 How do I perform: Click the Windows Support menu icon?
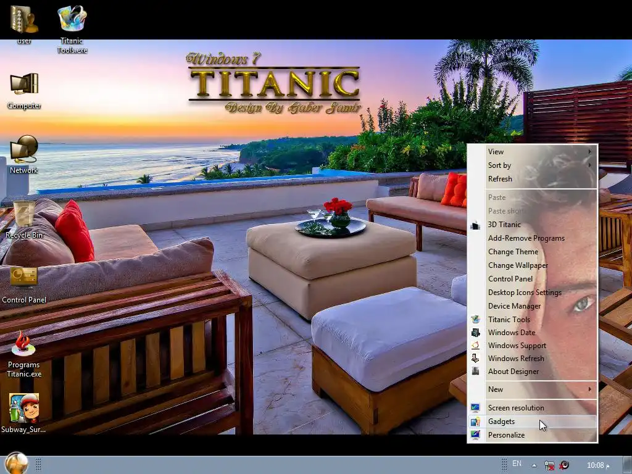point(476,346)
